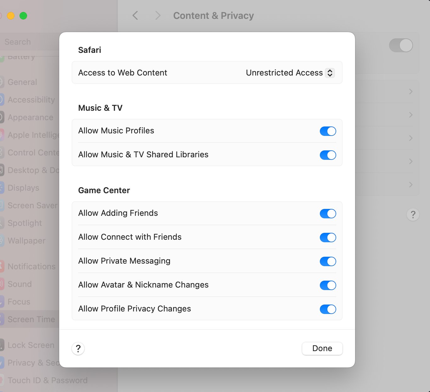Viewport: 430px width, 392px height.
Task: Open help from the dialog's question mark
Action: [x=78, y=349]
